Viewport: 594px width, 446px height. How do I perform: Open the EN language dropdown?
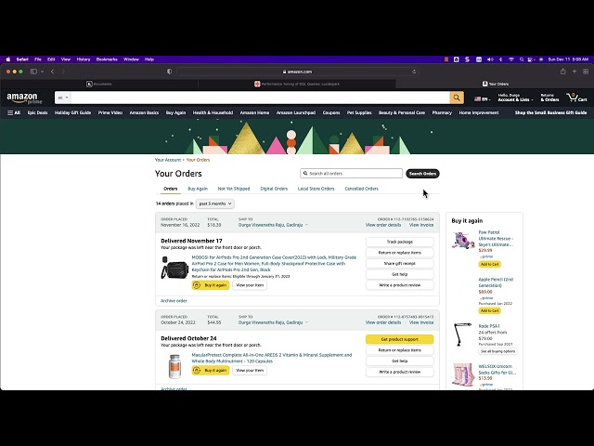(483, 99)
